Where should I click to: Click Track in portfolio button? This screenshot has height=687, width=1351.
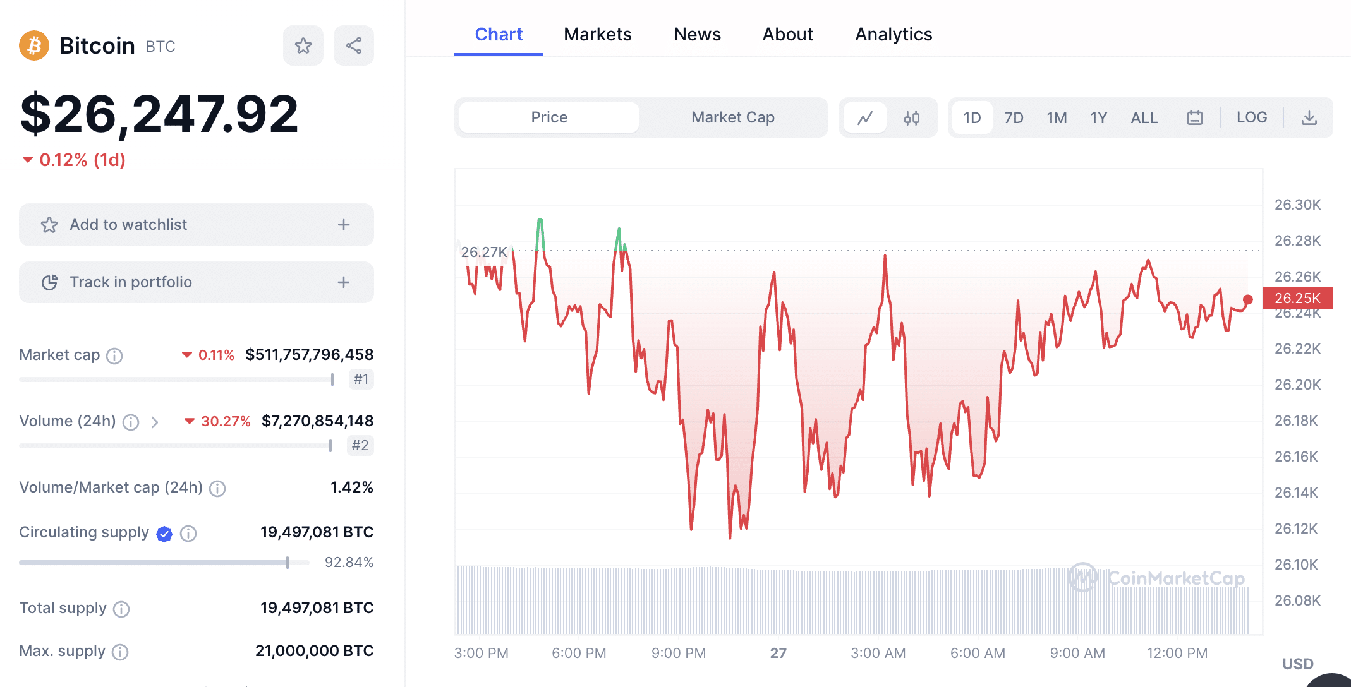coord(197,281)
